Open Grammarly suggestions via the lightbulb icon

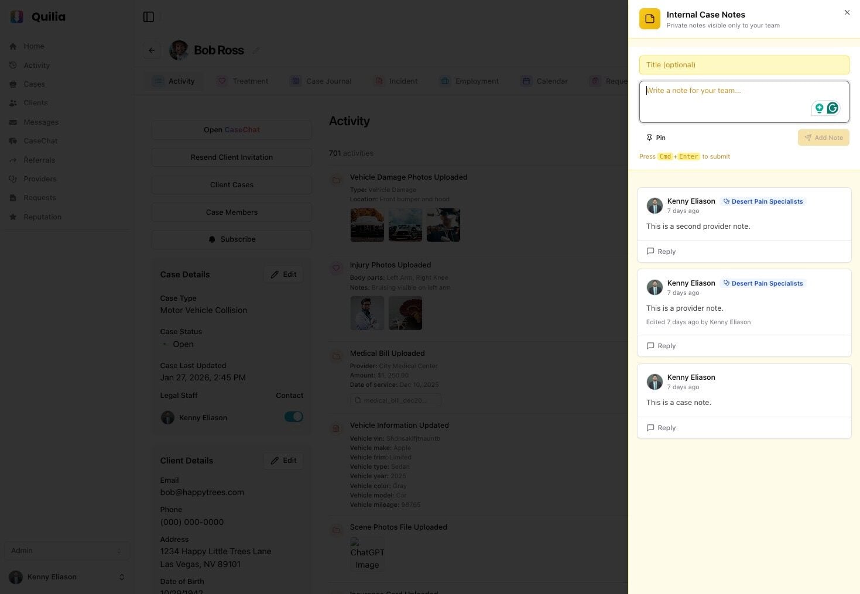(819, 108)
